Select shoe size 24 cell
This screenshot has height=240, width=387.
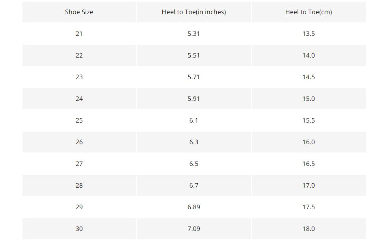pos(79,99)
